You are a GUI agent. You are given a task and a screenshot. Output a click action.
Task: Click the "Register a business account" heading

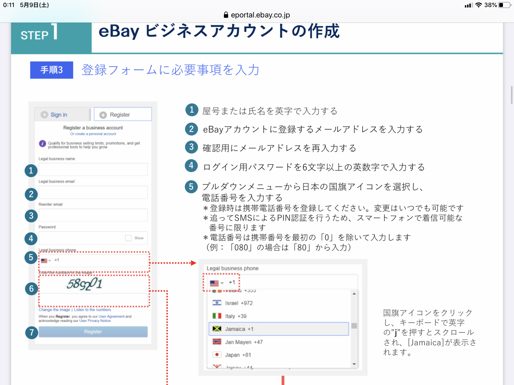[93, 128]
